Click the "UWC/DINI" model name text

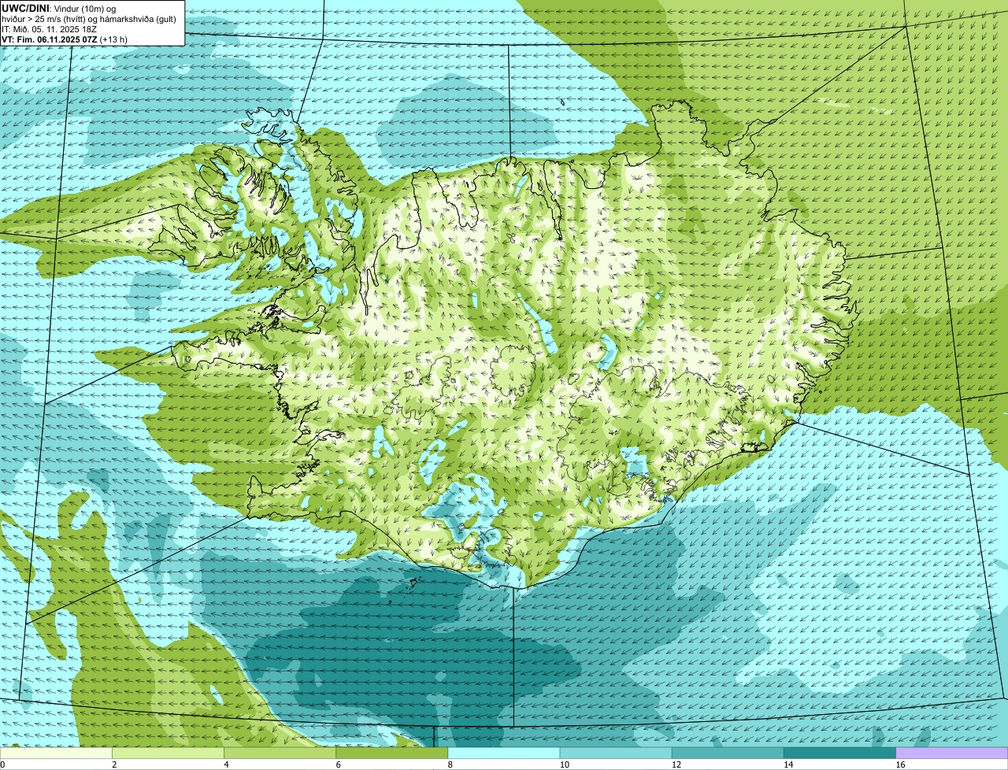tap(25, 8)
